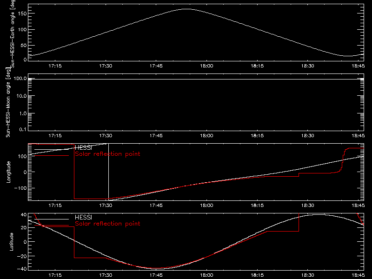
Task: Click 18:00 label under Earth angle plot
Action: tap(206, 66)
